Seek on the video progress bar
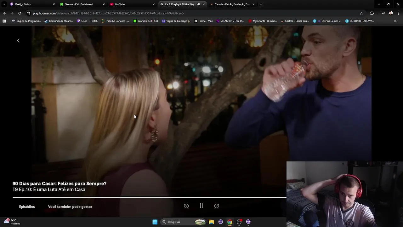403x227 pixels. coord(150,197)
